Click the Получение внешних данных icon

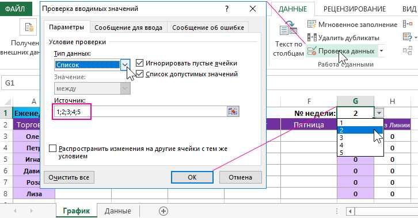[29, 28]
